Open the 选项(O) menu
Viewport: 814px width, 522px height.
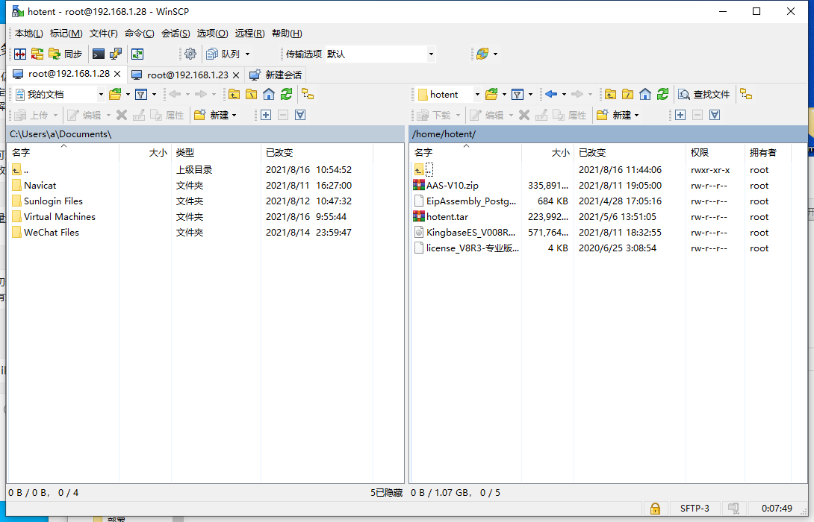(212, 33)
